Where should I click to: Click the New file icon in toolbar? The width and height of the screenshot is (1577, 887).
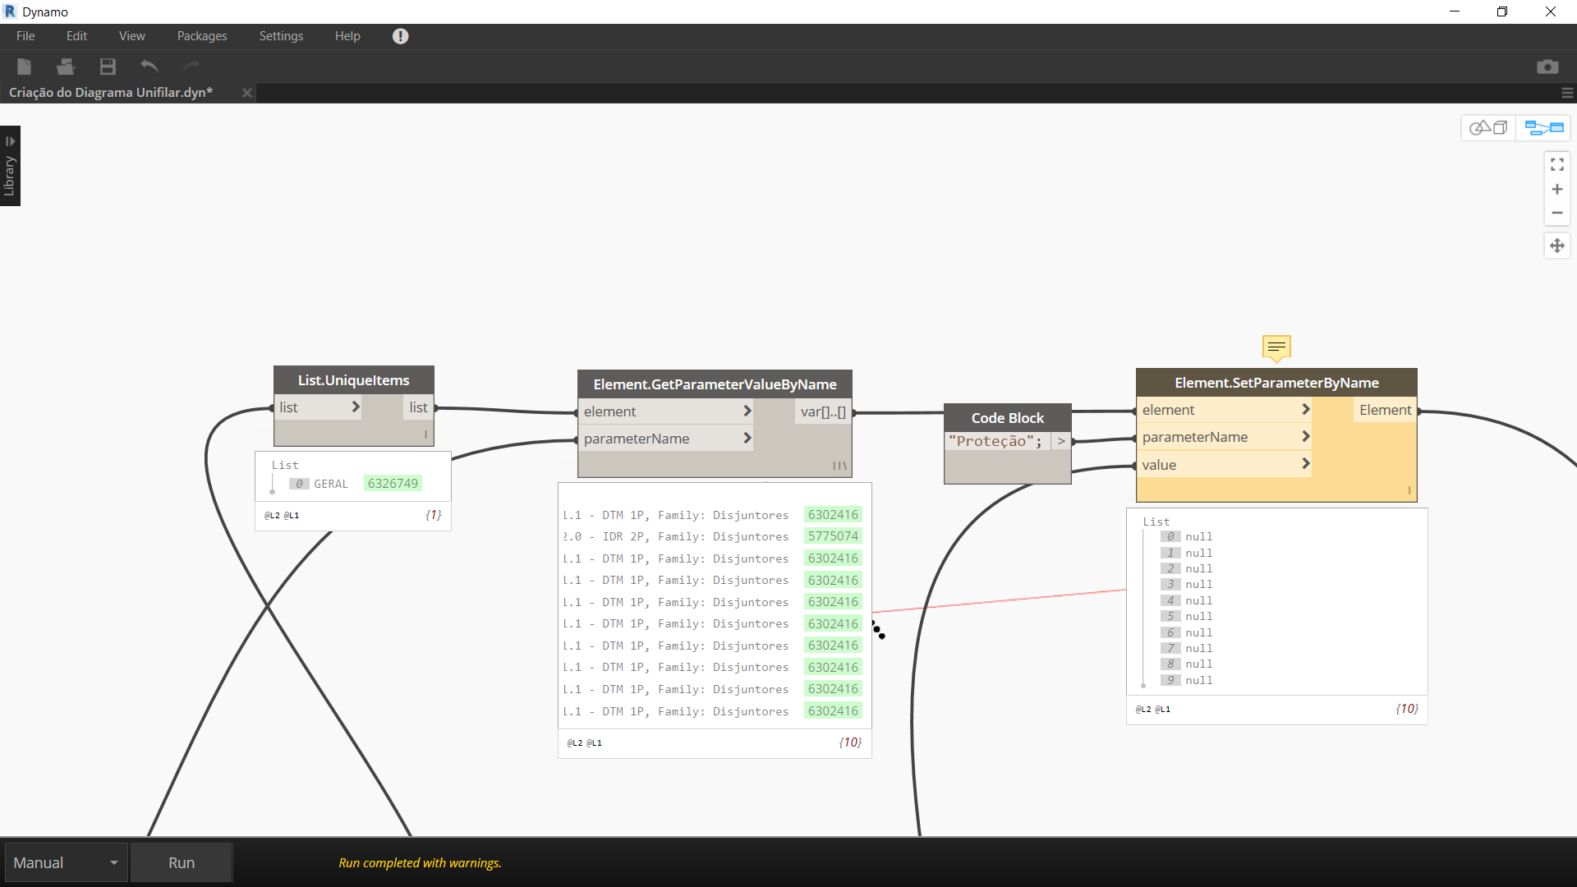coord(25,67)
